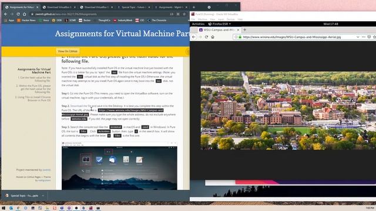Bookmark this page with Chrome's star icon
Image resolution: width=376 pixels, height=211 pixels.
point(184,14)
